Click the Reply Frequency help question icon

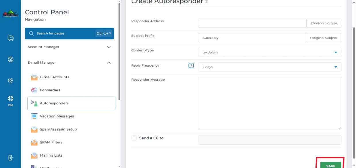click(x=191, y=65)
